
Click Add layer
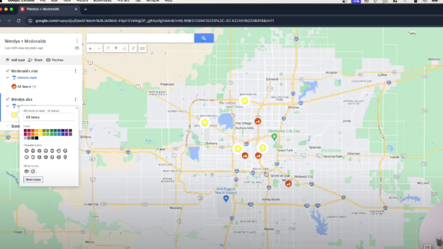click(x=15, y=60)
